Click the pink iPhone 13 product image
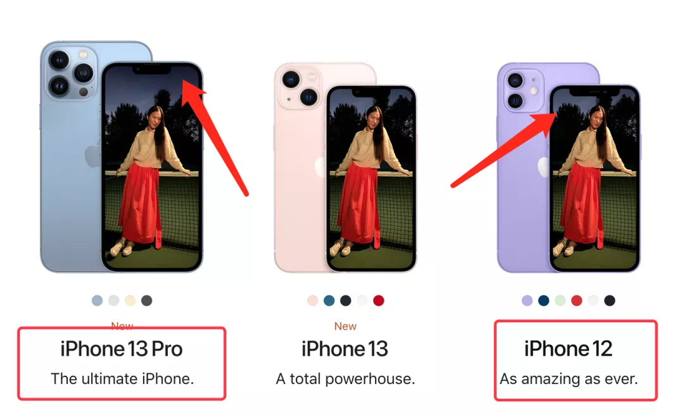 (x=345, y=168)
